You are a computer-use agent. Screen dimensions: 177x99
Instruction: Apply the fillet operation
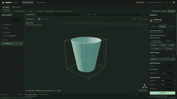[x=162, y=93]
